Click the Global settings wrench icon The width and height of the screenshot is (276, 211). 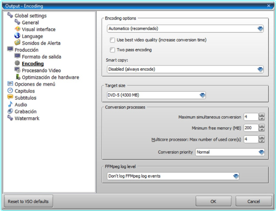point(10,15)
